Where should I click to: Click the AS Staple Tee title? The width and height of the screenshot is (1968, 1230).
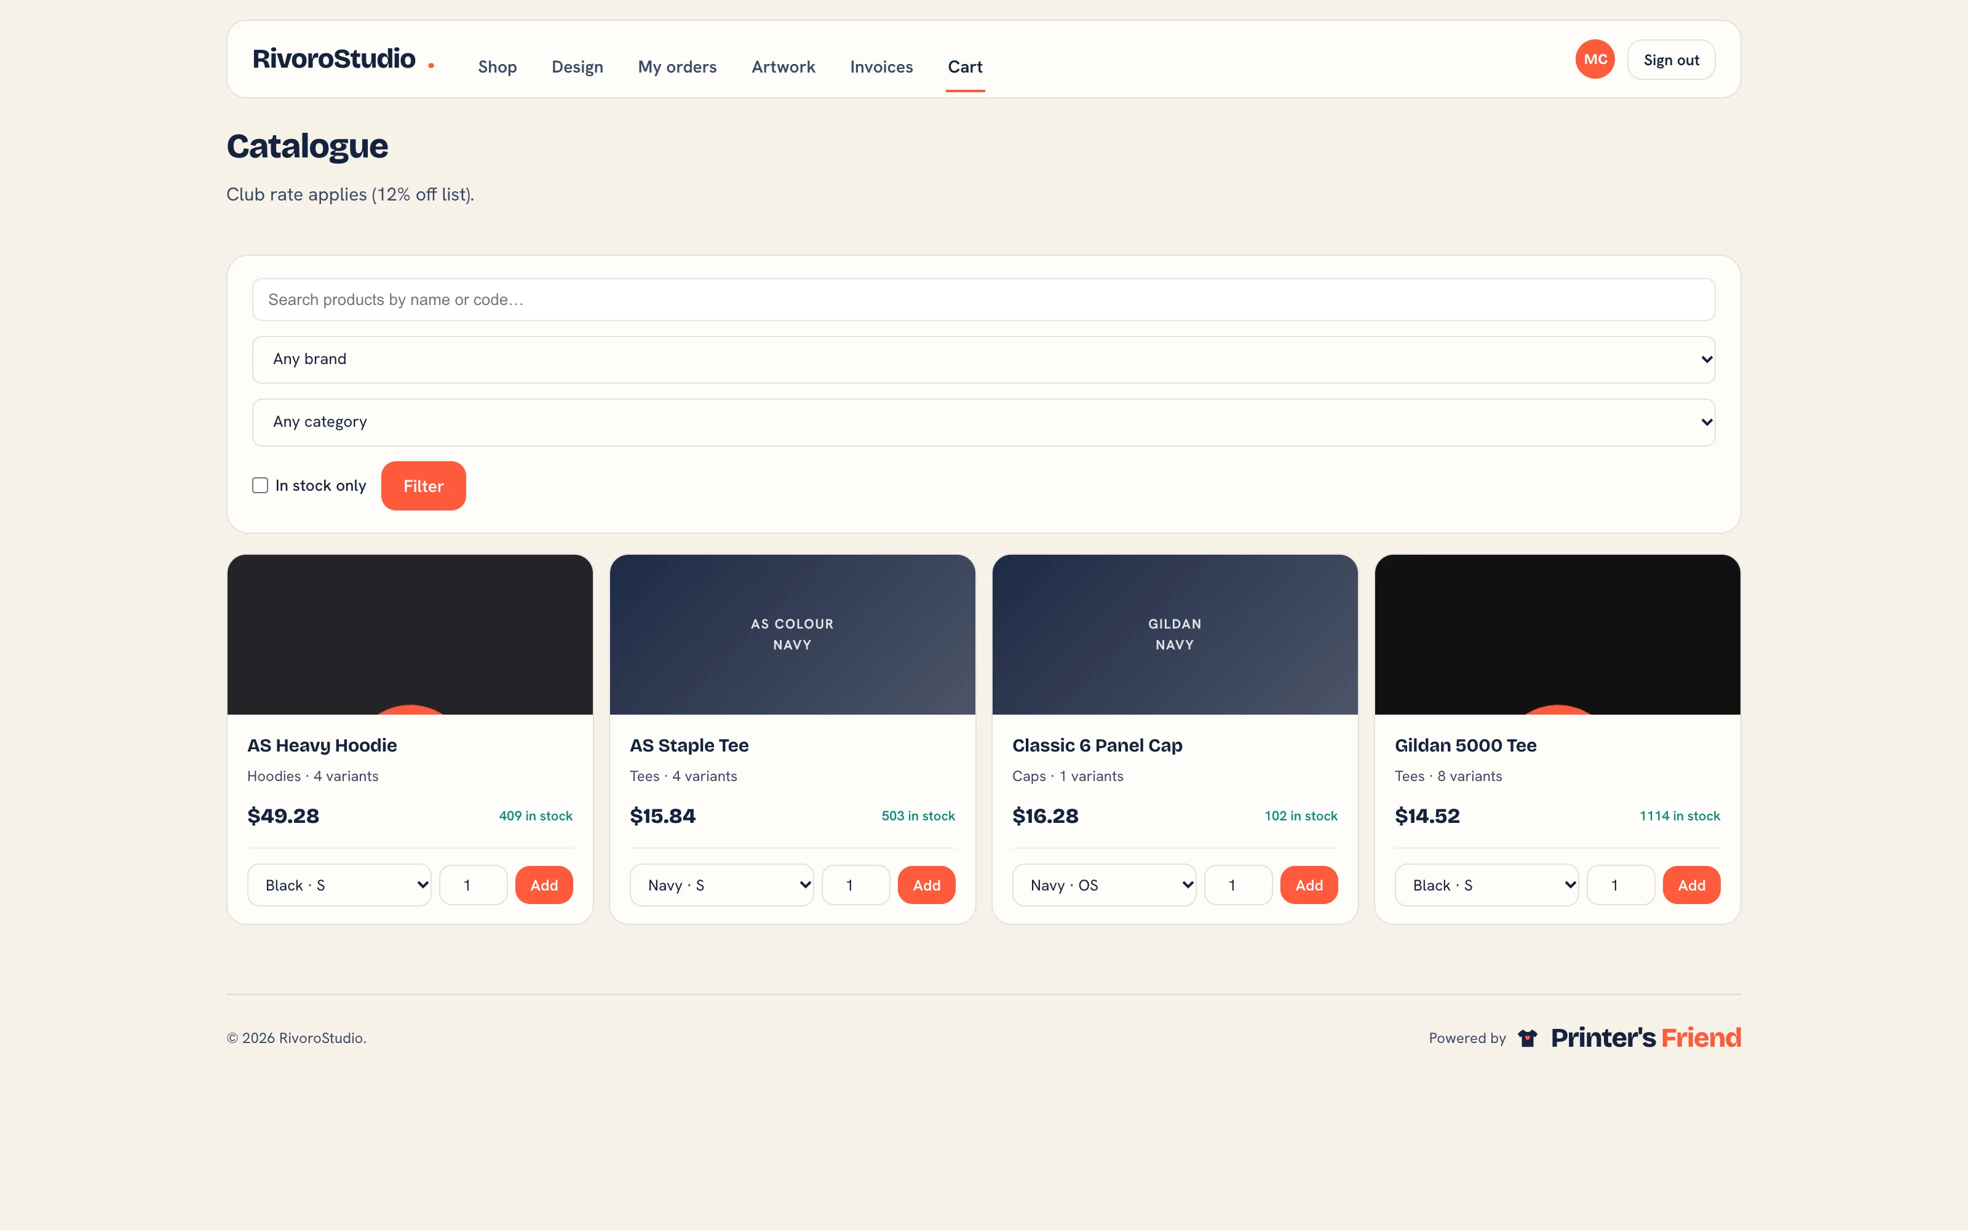click(x=689, y=745)
